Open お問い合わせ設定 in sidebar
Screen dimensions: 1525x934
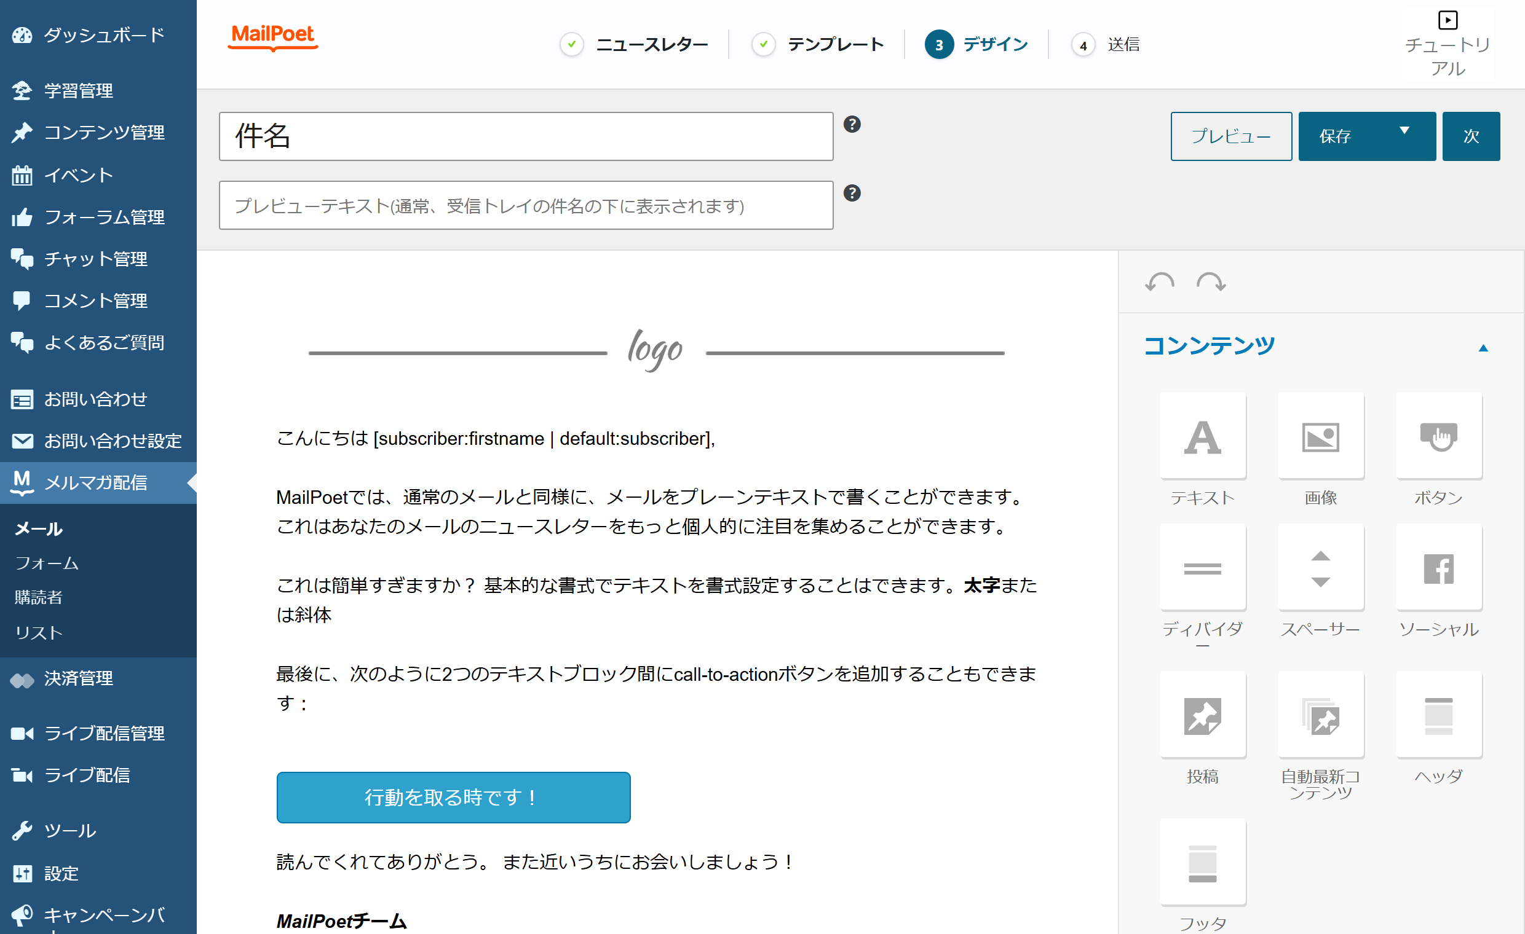click(x=98, y=441)
